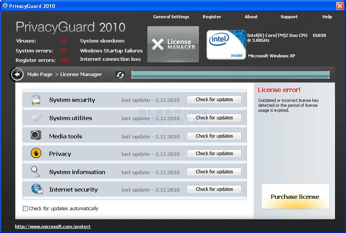Open the microsoft.com/protect link
This screenshot has height=233, width=346.
click(x=53, y=226)
